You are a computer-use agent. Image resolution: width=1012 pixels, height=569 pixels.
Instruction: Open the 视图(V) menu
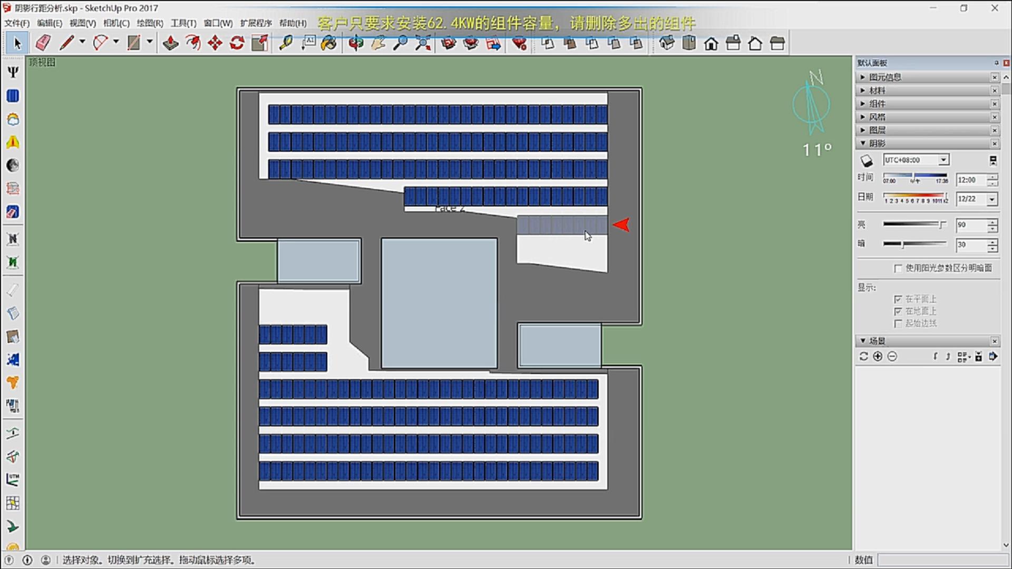tap(83, 23)
